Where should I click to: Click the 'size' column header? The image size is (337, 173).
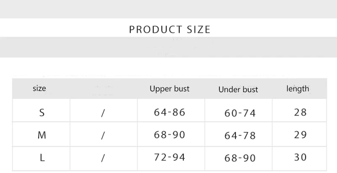click(39, 88)
